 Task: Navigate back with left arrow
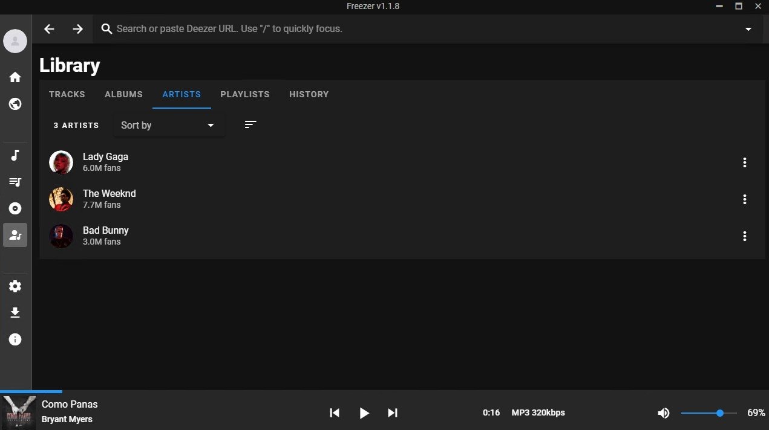pyautogui.click(x=49, y=29)
